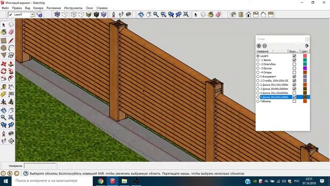Image resolution: width=330 pixels, height=186 pixels.
Task: Select the Move tool in the left toolbar
Action: pyautogui.click(x=4, y=64)
